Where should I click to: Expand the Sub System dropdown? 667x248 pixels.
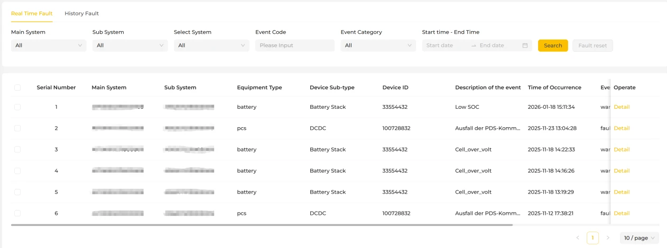130,45
